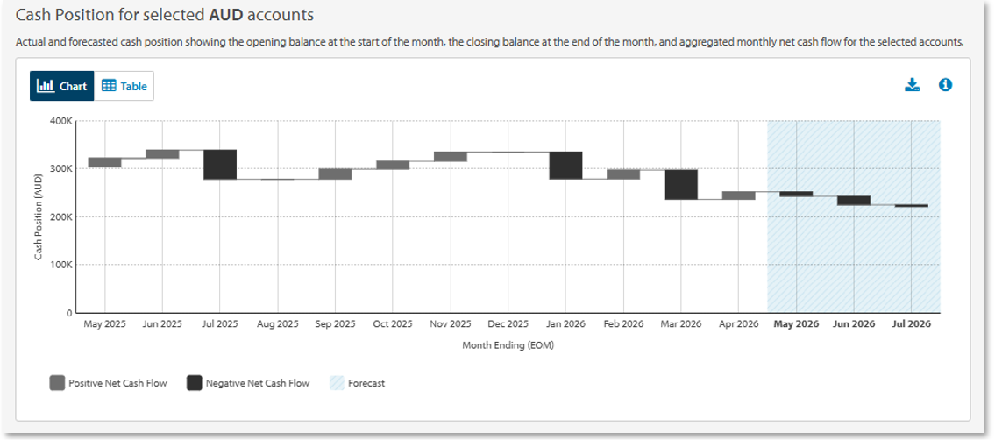Viewport: 995px width, 440px height.
Task: Click the 'May 2026' bold axis label
Action: pos(796,324)
